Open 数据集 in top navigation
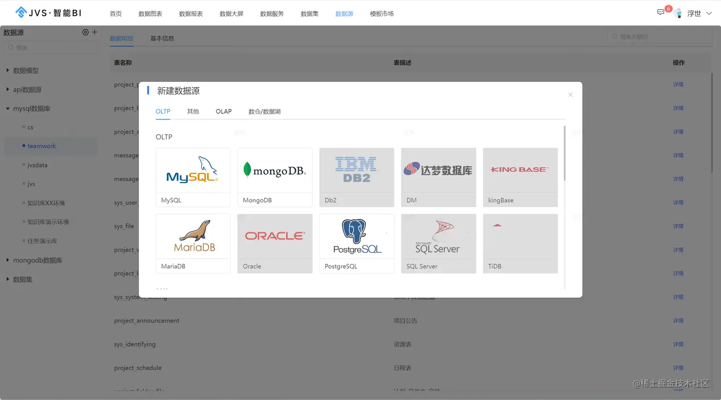The height and width of the screenshot is (400, 721). tap(309, 14)
